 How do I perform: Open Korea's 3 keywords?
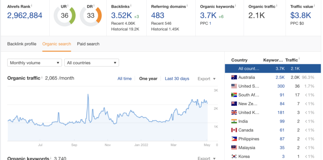[x=283, y=157]
